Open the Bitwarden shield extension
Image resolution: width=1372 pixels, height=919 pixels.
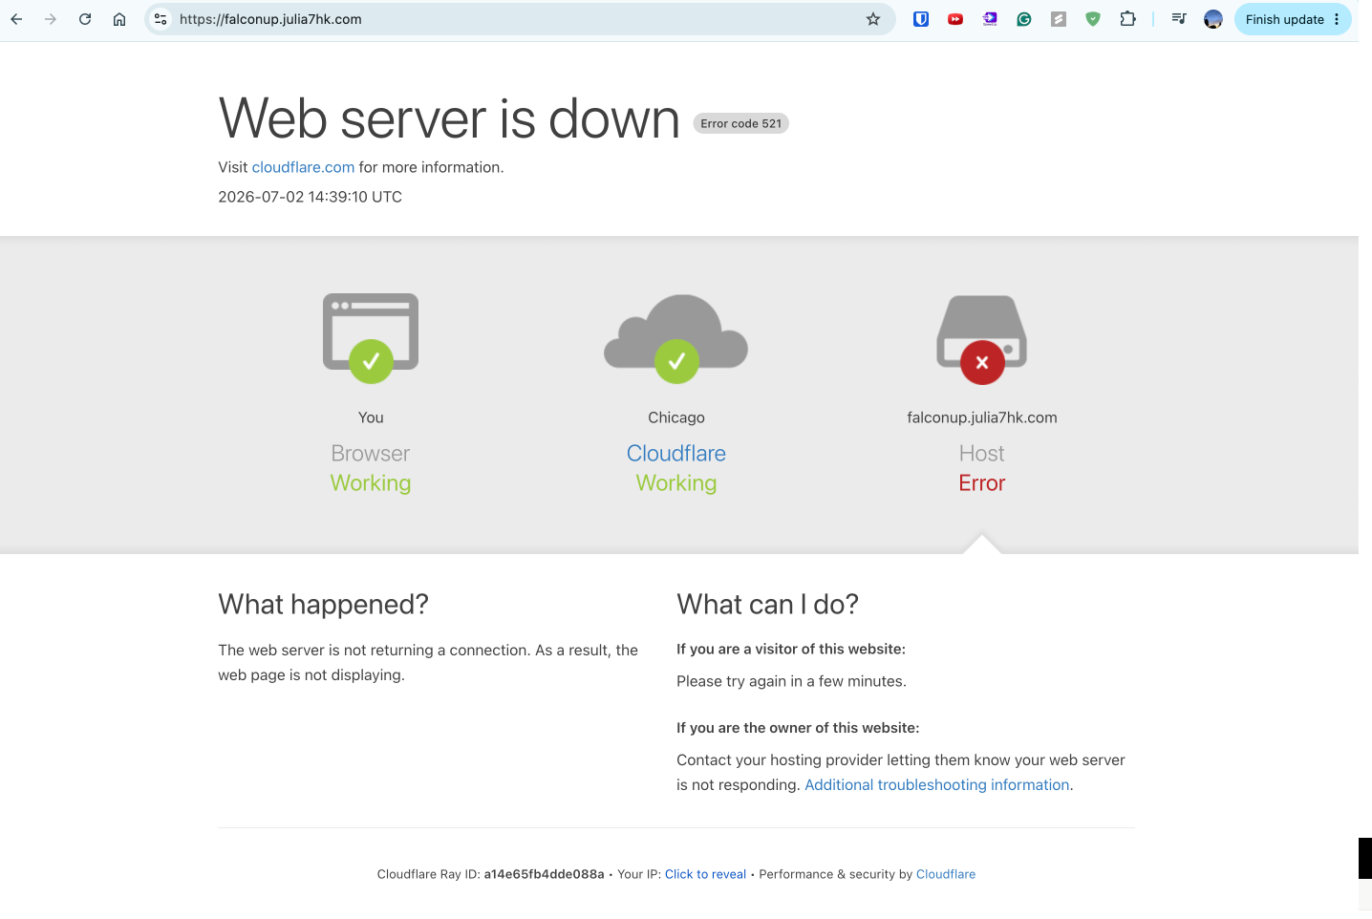click(921, 19)
